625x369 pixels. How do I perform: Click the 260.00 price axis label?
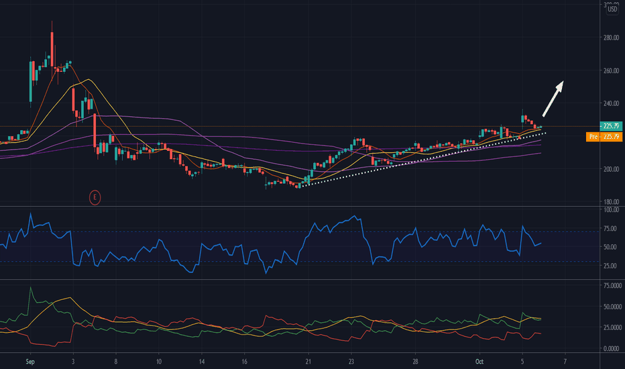tap(611, 70)
